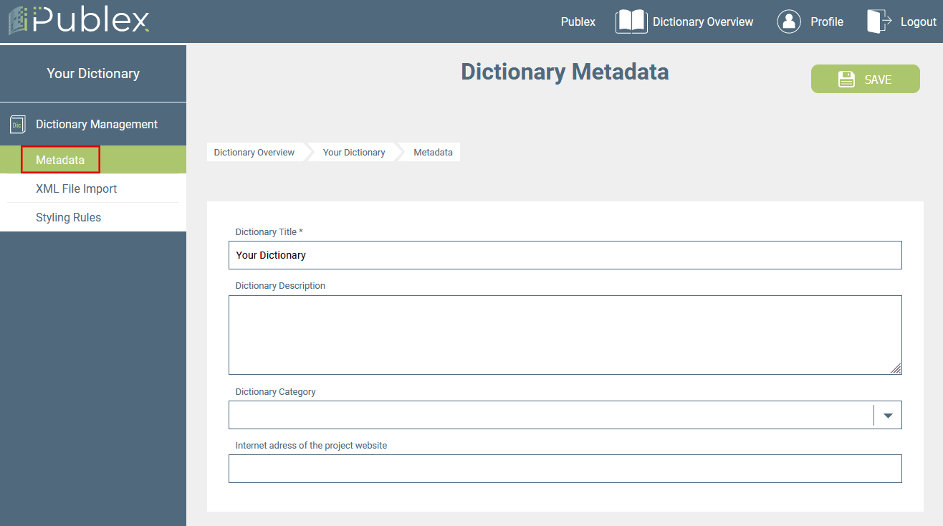Select Metadata in the sidebar
Image resolution: width=943 pixels, height=526 pixels.
(x=60, y=159)
